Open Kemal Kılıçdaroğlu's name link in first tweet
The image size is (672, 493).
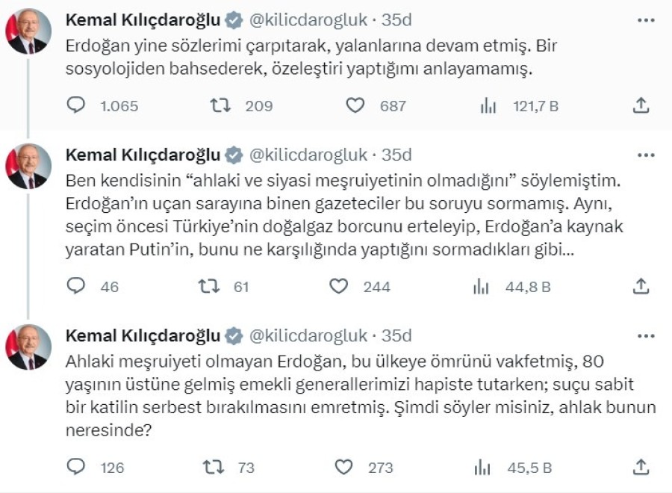143,20
